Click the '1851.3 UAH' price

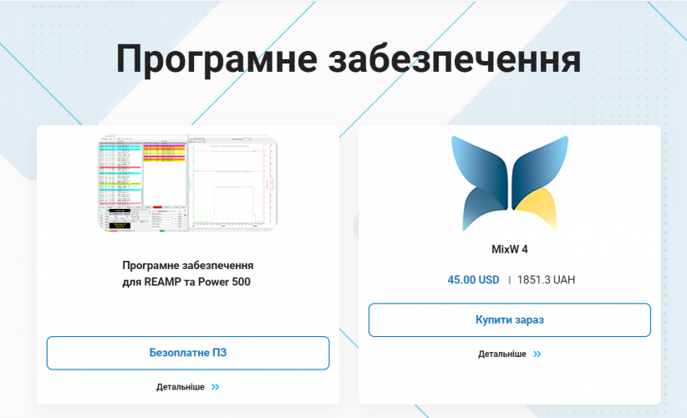coord(546,279)
